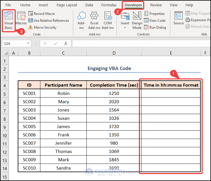
Task: Select the cell with name Frank
Action: point(63,135)
